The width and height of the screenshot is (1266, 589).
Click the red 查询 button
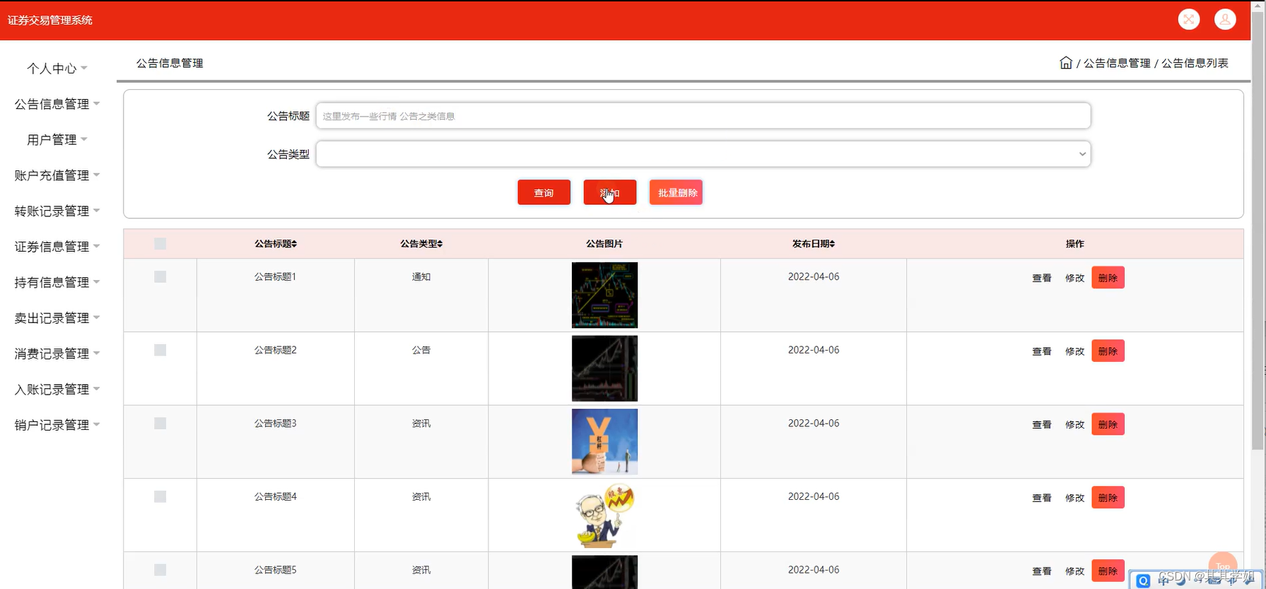click(x=544, y=192)
